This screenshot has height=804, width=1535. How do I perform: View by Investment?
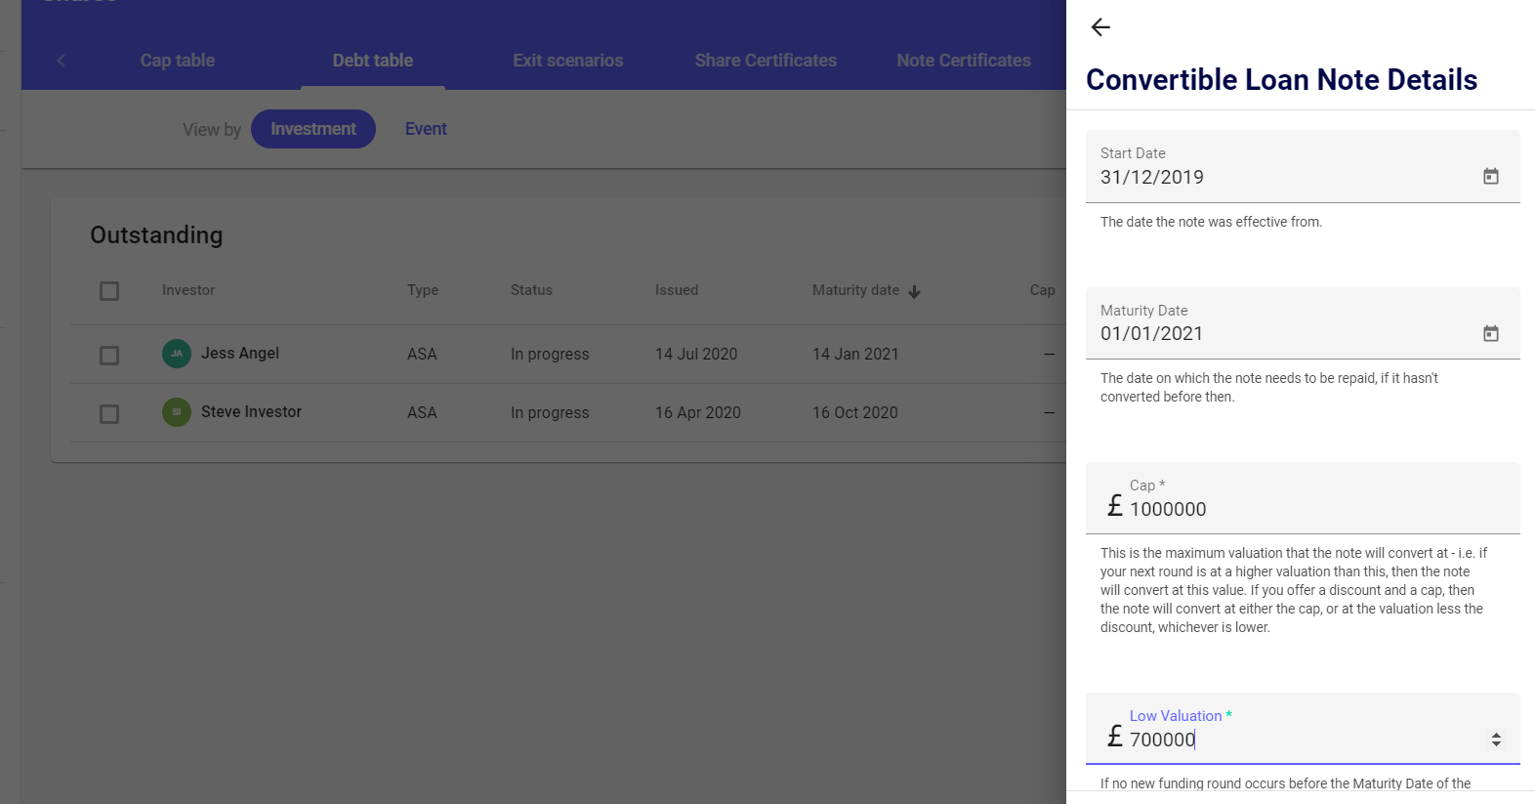coord(313,129)
